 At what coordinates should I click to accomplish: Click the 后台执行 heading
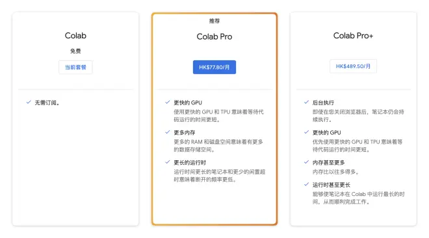click(x=323, y=102)
